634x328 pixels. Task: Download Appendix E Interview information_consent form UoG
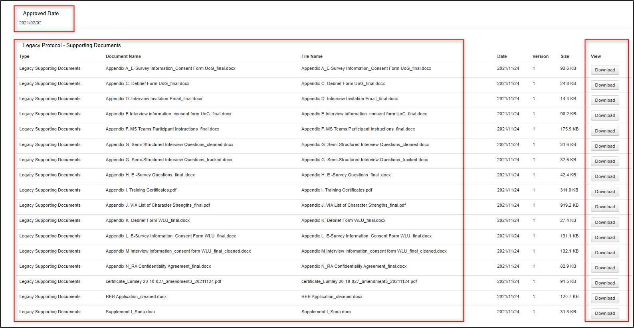coord(605,115)
